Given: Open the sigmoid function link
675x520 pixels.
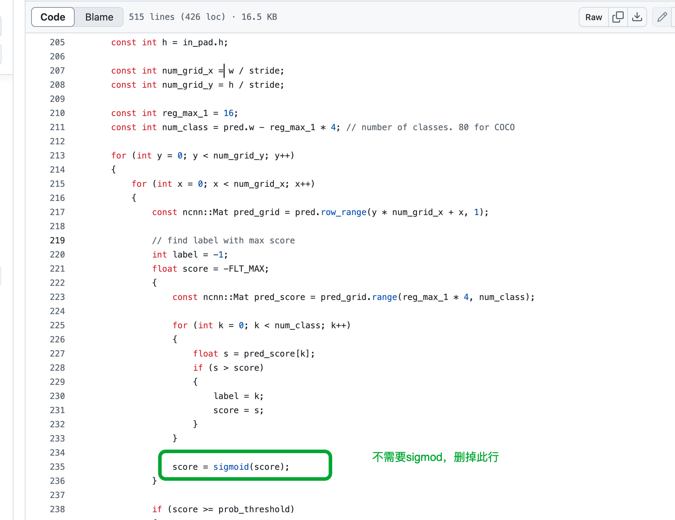Looking at the screenshot, I should pyautogui.click(x=231, y=467).
